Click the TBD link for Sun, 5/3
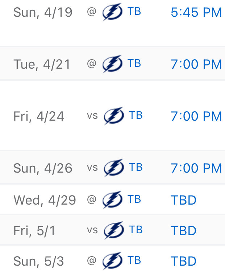 pyautogui.click(x=184, y=261)
